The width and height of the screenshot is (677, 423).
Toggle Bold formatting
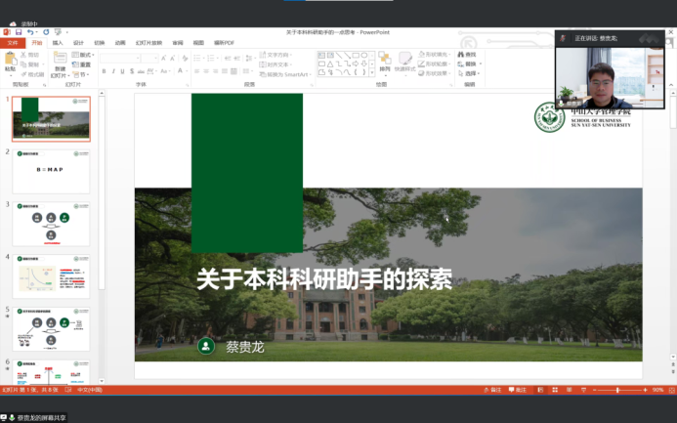(104, 71)
